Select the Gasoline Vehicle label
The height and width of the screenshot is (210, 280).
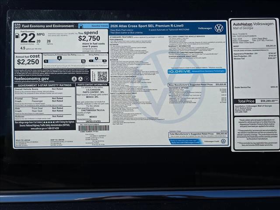point(100,26)
